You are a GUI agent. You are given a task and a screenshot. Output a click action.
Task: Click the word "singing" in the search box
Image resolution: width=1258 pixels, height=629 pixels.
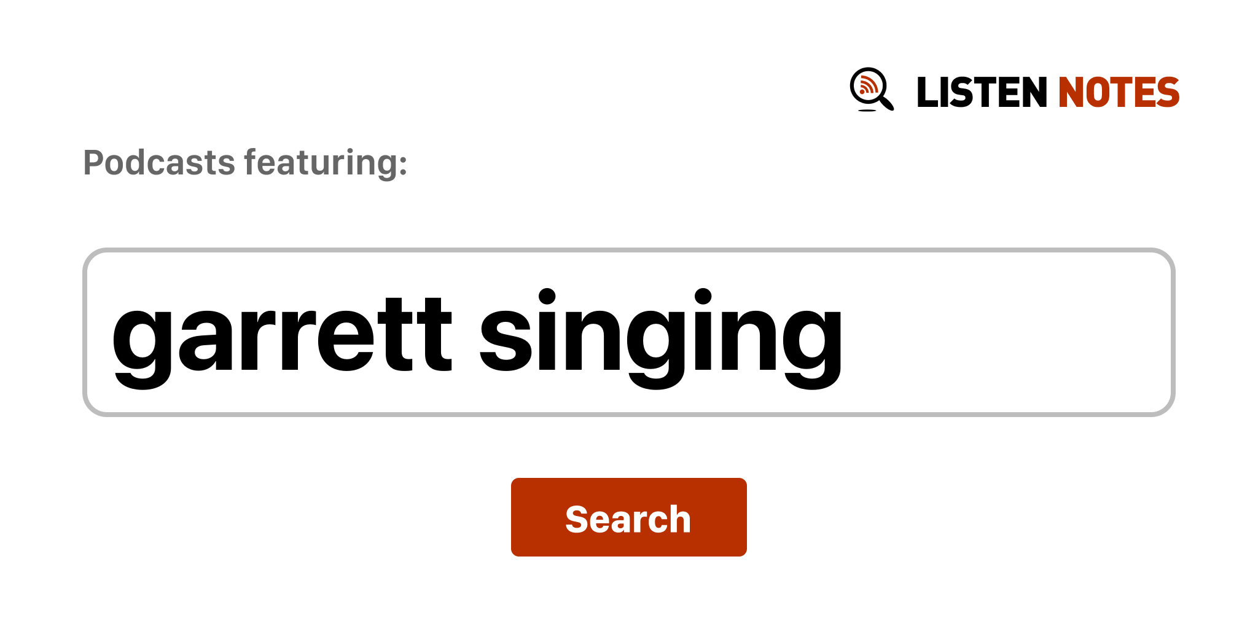(660, 335)
